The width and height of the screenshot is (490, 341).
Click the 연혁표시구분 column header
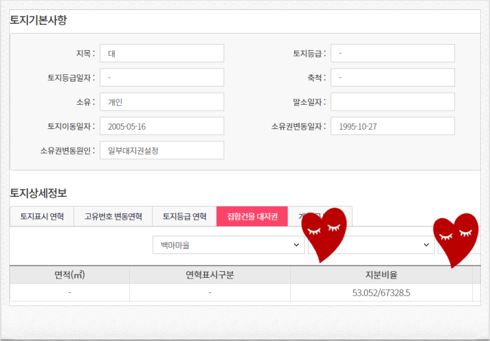210,275
